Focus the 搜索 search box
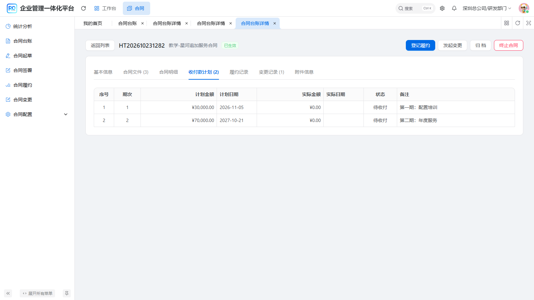Image resolution: width=534 pixels, height=300 pixels. [415, 8]
